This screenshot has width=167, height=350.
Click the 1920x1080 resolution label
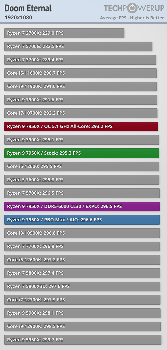tap(18, 17)
